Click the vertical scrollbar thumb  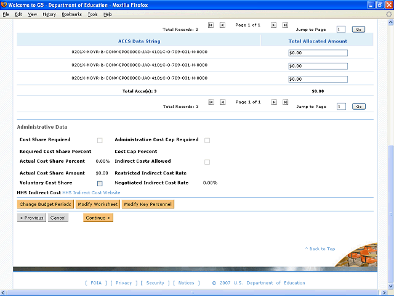point(390,214)
